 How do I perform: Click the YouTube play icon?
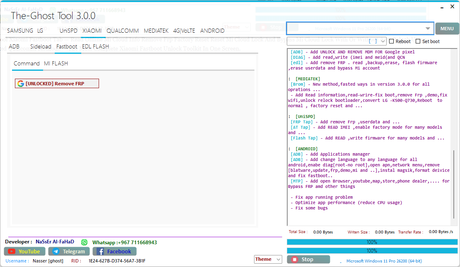pyautogui.click(x=12, y=251)
